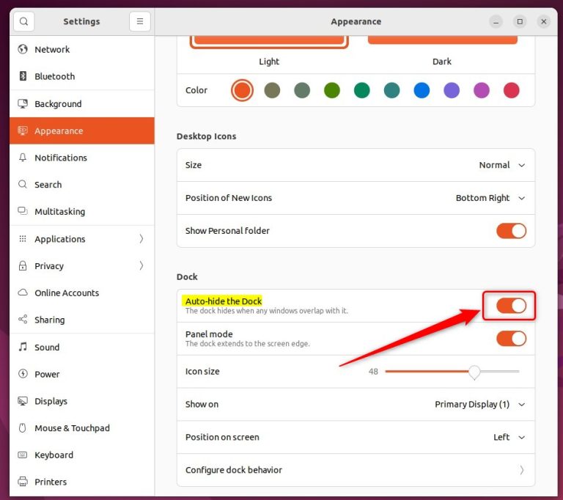Screen dimensions: 563x500
Task: Toggle the Panel mode switch
Action: pyautogui.click(x=511, y=339)
